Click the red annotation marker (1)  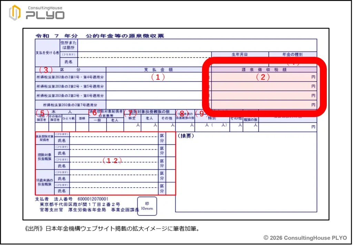158,77
